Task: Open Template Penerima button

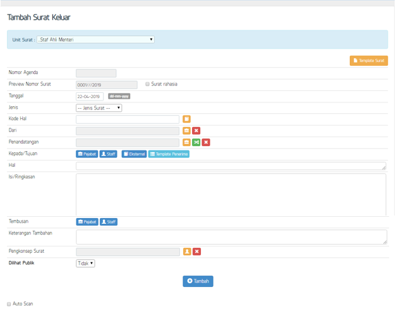Action: pos(169,154)
